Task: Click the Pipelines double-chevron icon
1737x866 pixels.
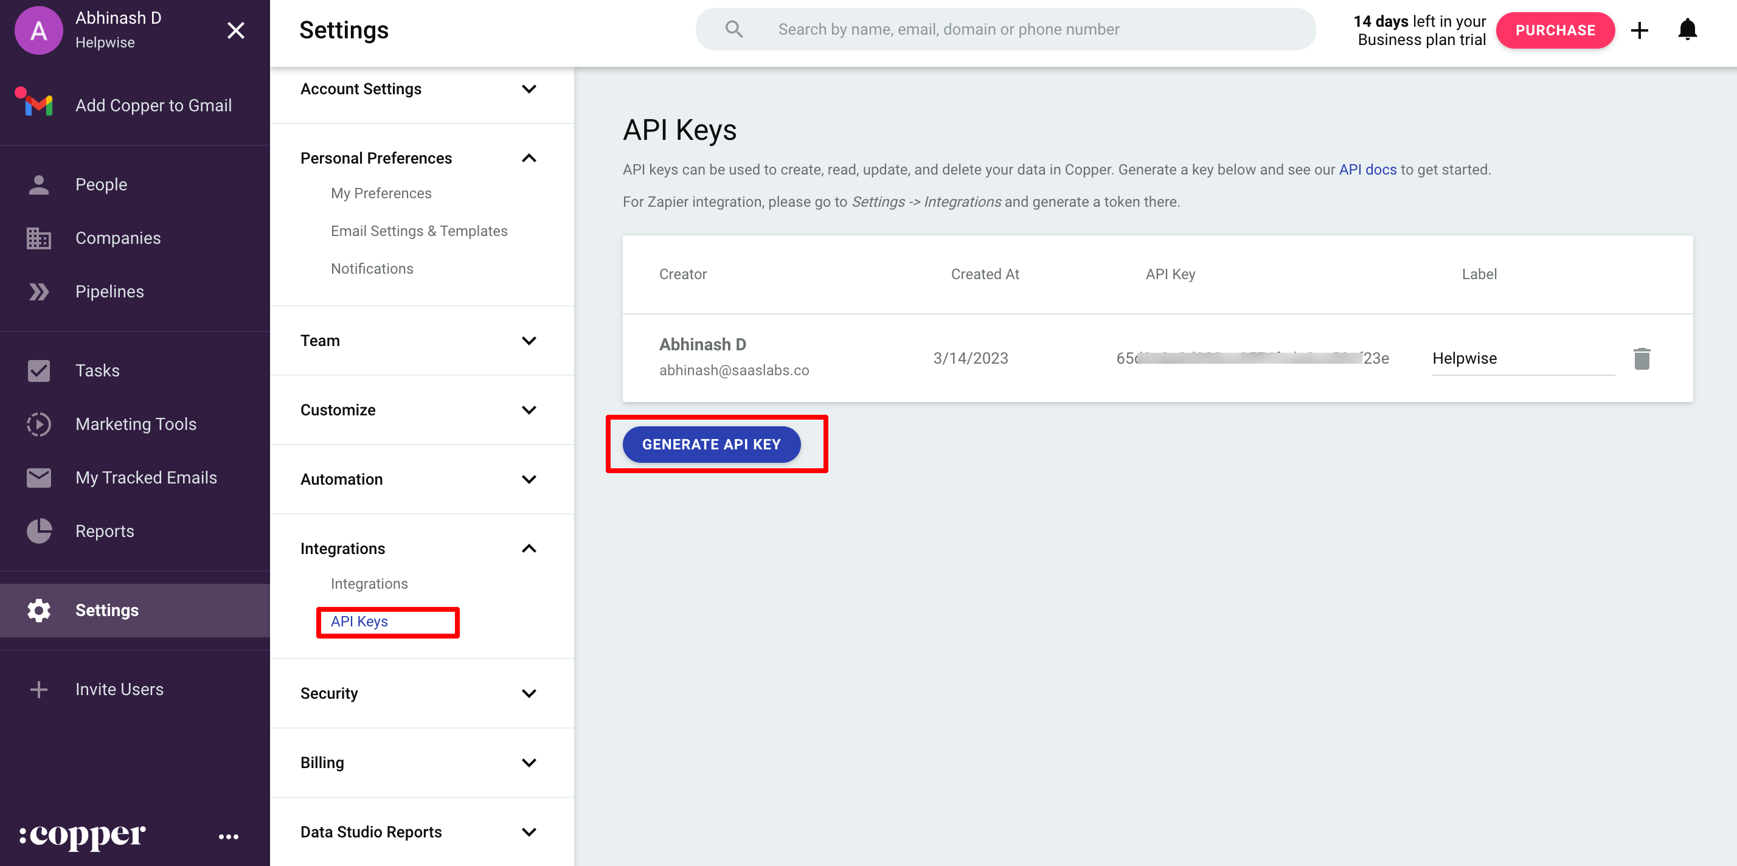Action: (38, 292)
